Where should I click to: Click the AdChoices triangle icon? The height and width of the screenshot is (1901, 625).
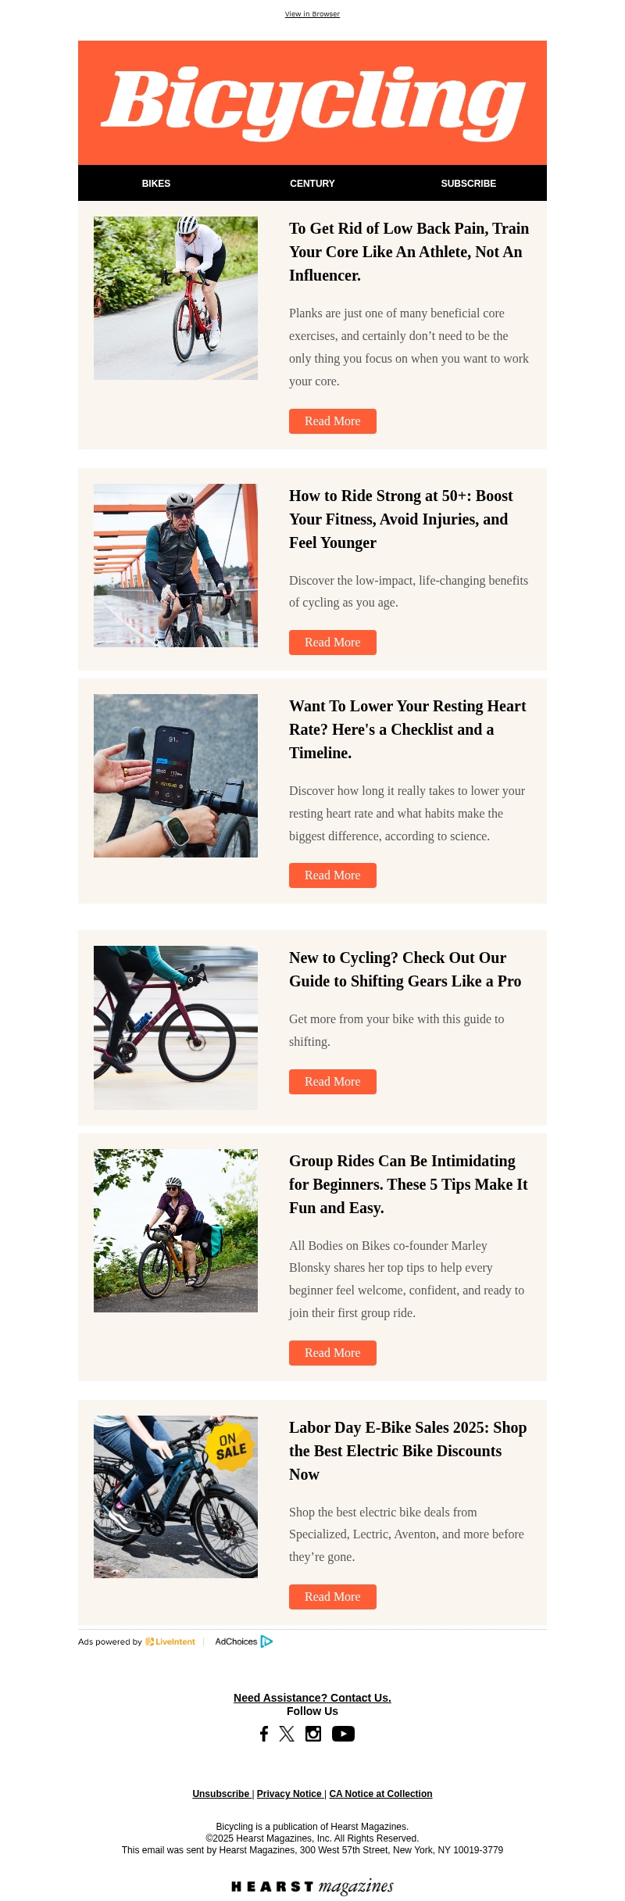[x=266, y=1641]
